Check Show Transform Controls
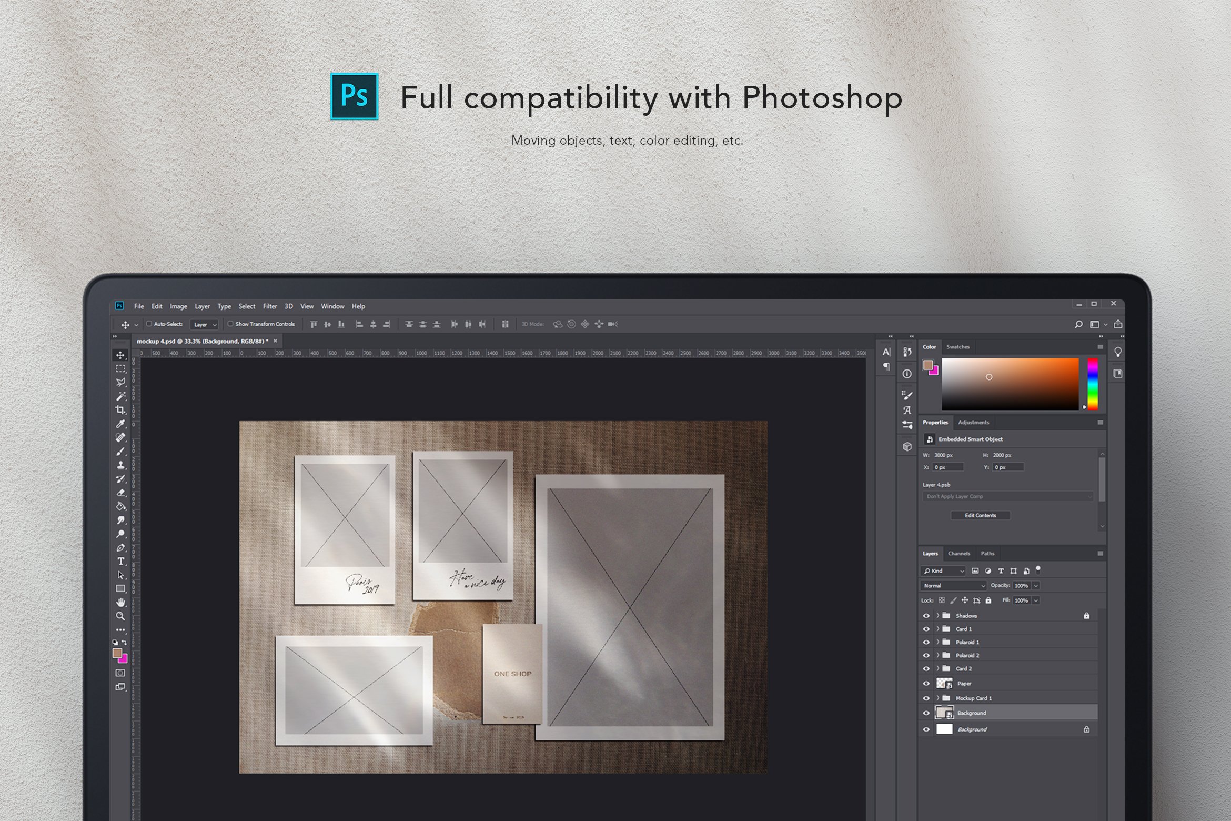 pyautogui.click(x=230, y=324)
